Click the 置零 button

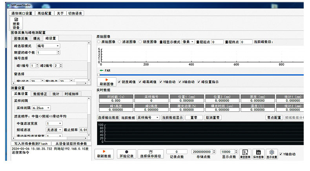tap(194, 118)
